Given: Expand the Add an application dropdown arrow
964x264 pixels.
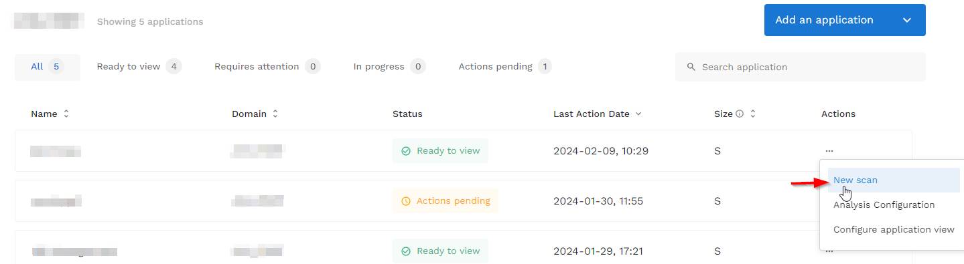Looking at the screenshot, I should pos(907,20).
